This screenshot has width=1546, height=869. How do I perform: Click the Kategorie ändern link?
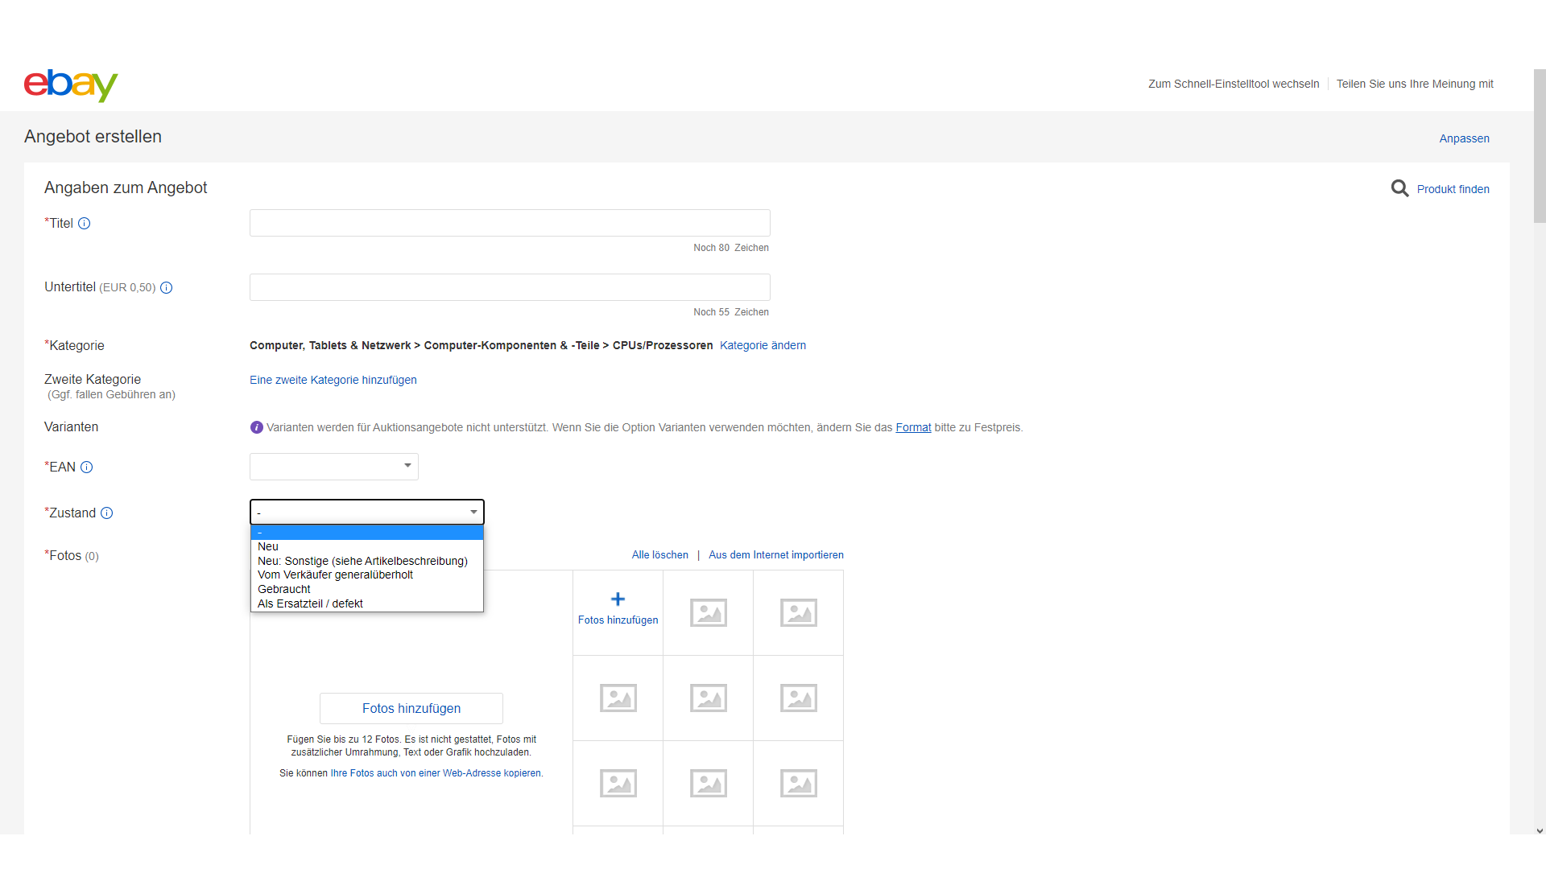[x=763, y=345]
